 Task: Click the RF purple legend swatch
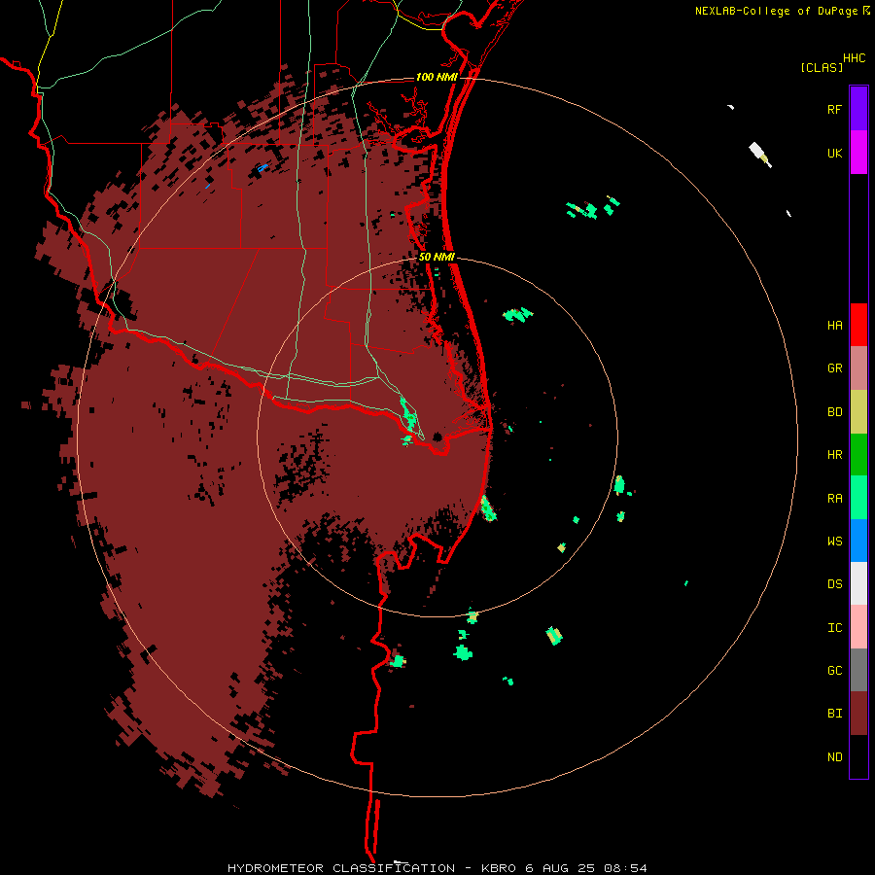(x=858, y=109)
